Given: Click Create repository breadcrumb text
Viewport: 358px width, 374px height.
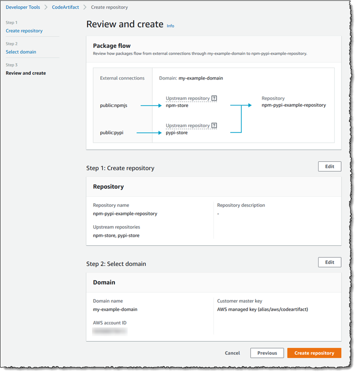Looking at the screenshot, I should pyautogui.click(x=110, y=8).
